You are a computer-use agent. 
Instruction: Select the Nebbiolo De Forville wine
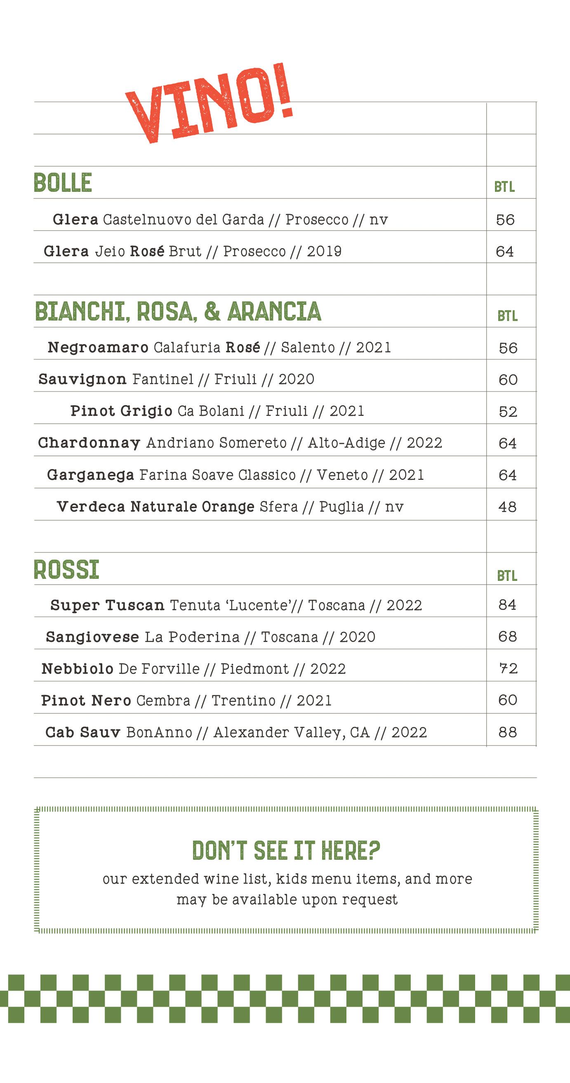193,669
